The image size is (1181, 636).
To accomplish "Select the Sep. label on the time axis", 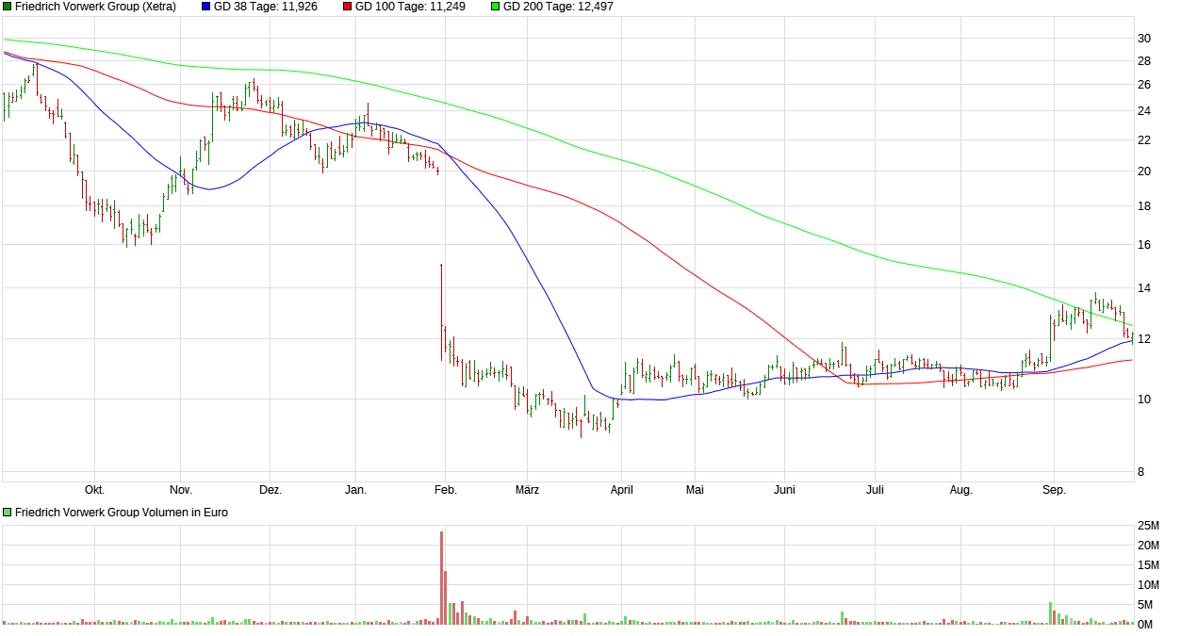I will [1055, 490].
